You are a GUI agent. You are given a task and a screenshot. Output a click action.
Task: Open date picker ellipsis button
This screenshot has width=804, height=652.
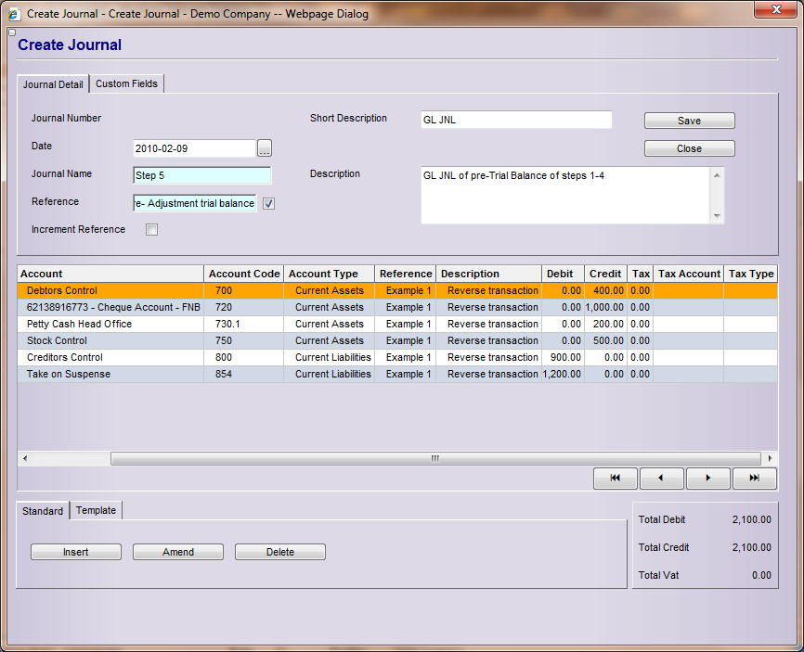[265, 148]
